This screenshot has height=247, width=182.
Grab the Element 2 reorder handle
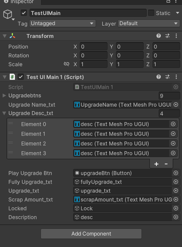pyautogui.click(x=11, y=143)
